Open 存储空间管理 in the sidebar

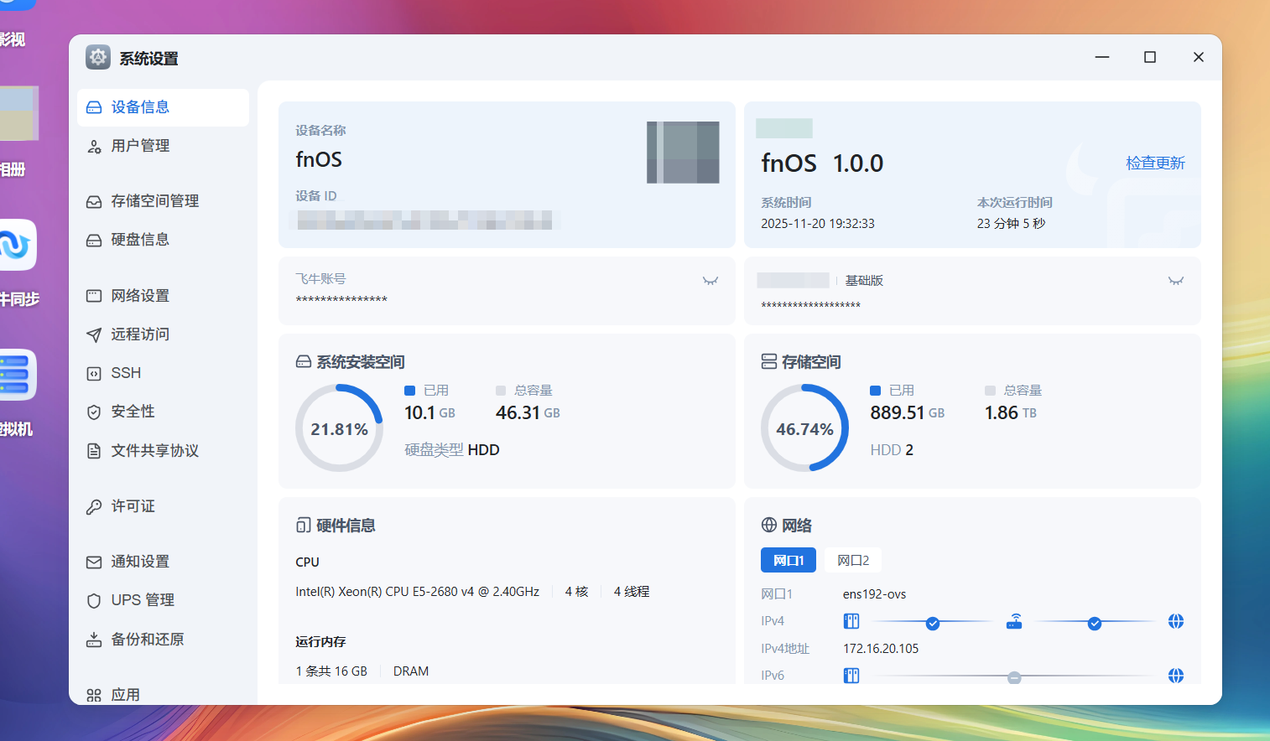tap(154, 201)
